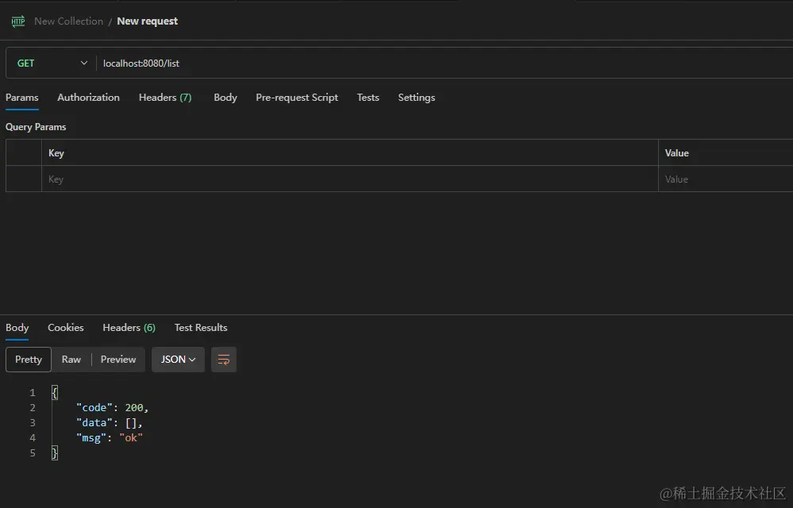Click the Query Params heading
This screenshot has width=793, height=508.
click(x=36, y=127)
